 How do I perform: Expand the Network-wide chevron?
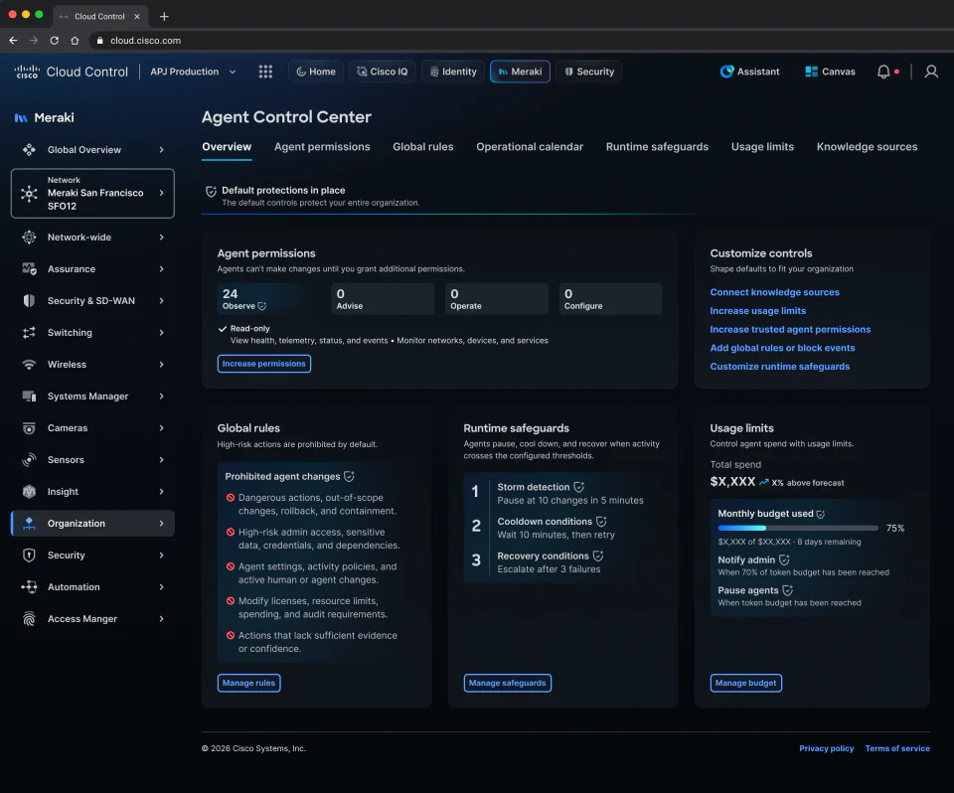161,238
